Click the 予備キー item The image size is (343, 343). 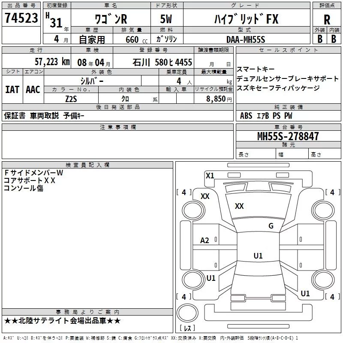click(x=74, y=115)
